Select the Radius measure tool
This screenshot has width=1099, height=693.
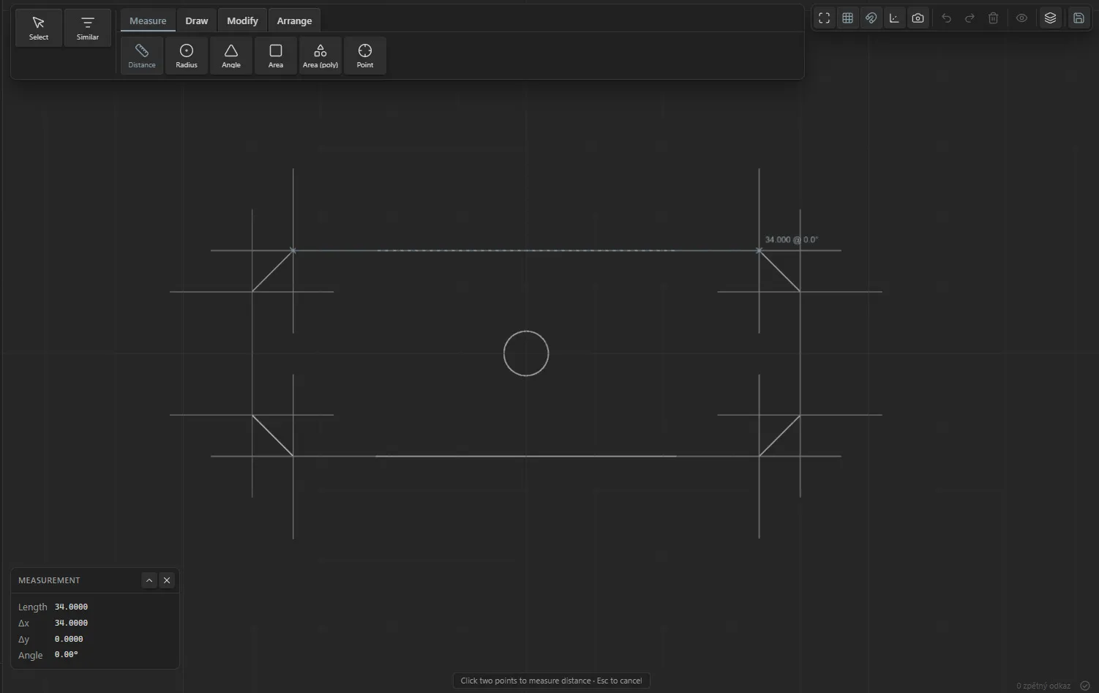coord(187,56)
